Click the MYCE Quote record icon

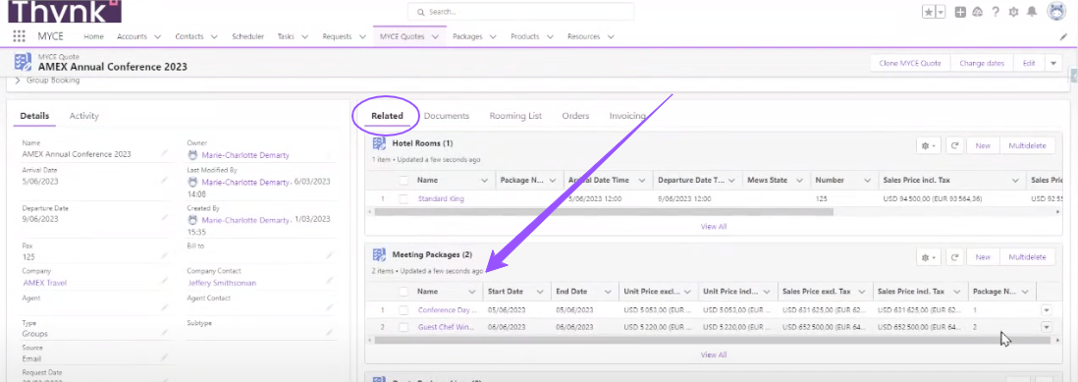click(23, 62)
